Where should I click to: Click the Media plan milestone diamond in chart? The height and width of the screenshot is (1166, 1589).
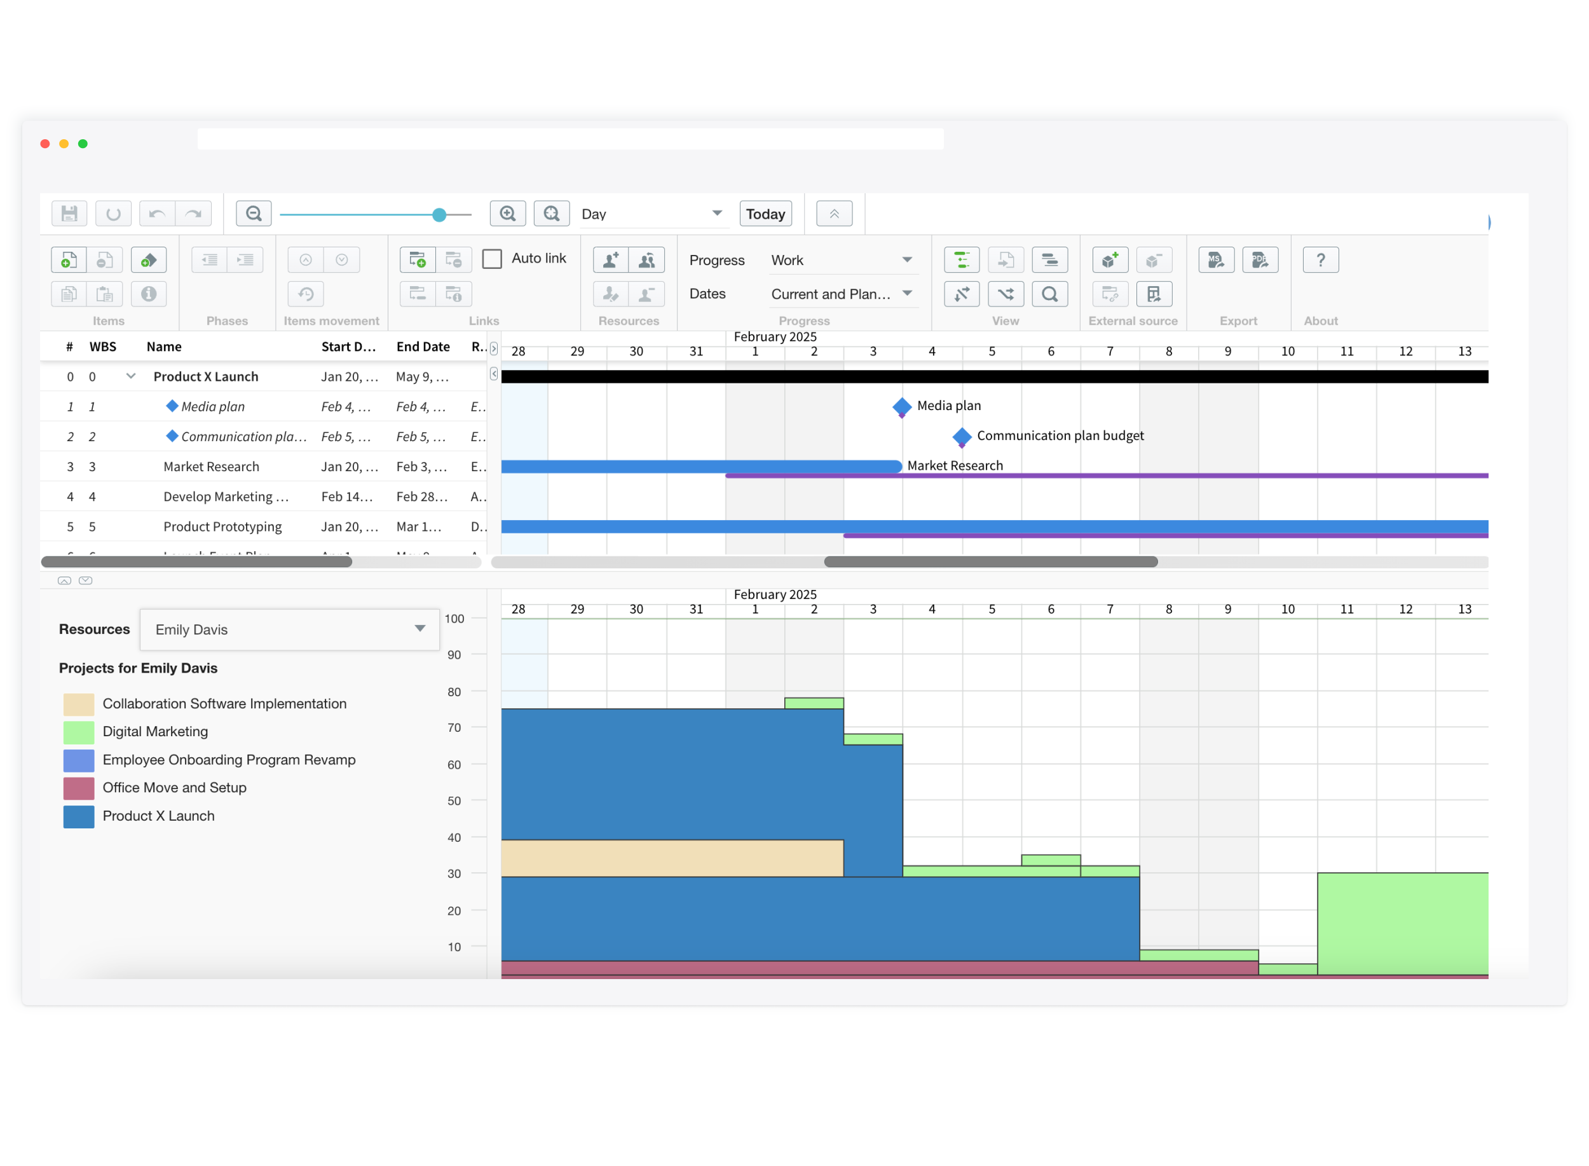click(901, 406)
